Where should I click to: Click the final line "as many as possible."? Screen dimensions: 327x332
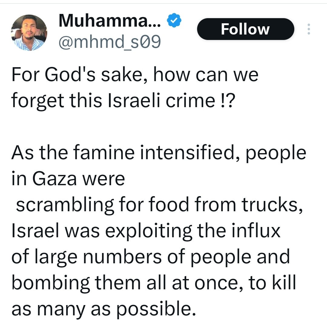coord(102,308)
